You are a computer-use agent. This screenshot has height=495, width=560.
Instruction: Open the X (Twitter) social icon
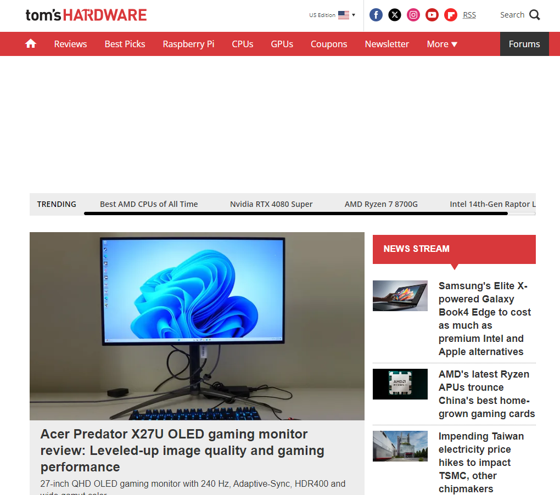395,15
